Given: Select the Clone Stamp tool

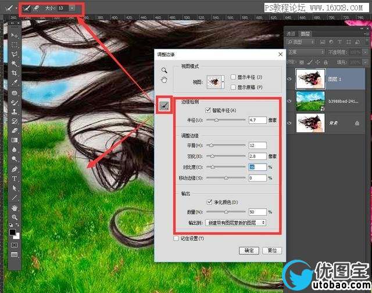Looking at the screenshot, I should 14,112.
